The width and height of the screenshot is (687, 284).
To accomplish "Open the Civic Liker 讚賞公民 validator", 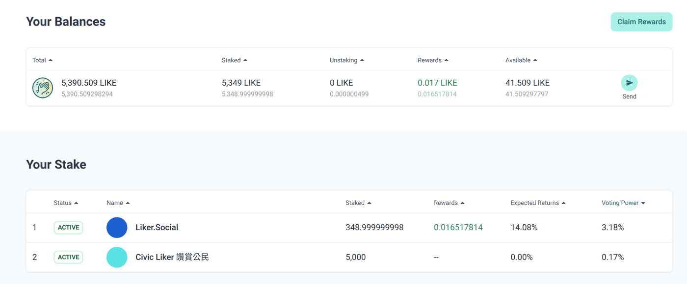I will click(172, 257).
